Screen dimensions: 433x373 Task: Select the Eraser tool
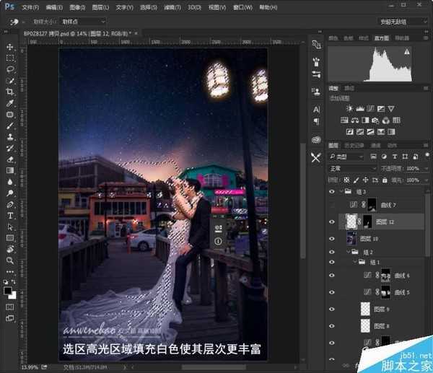pyautogui.click(x=10, y=159)
